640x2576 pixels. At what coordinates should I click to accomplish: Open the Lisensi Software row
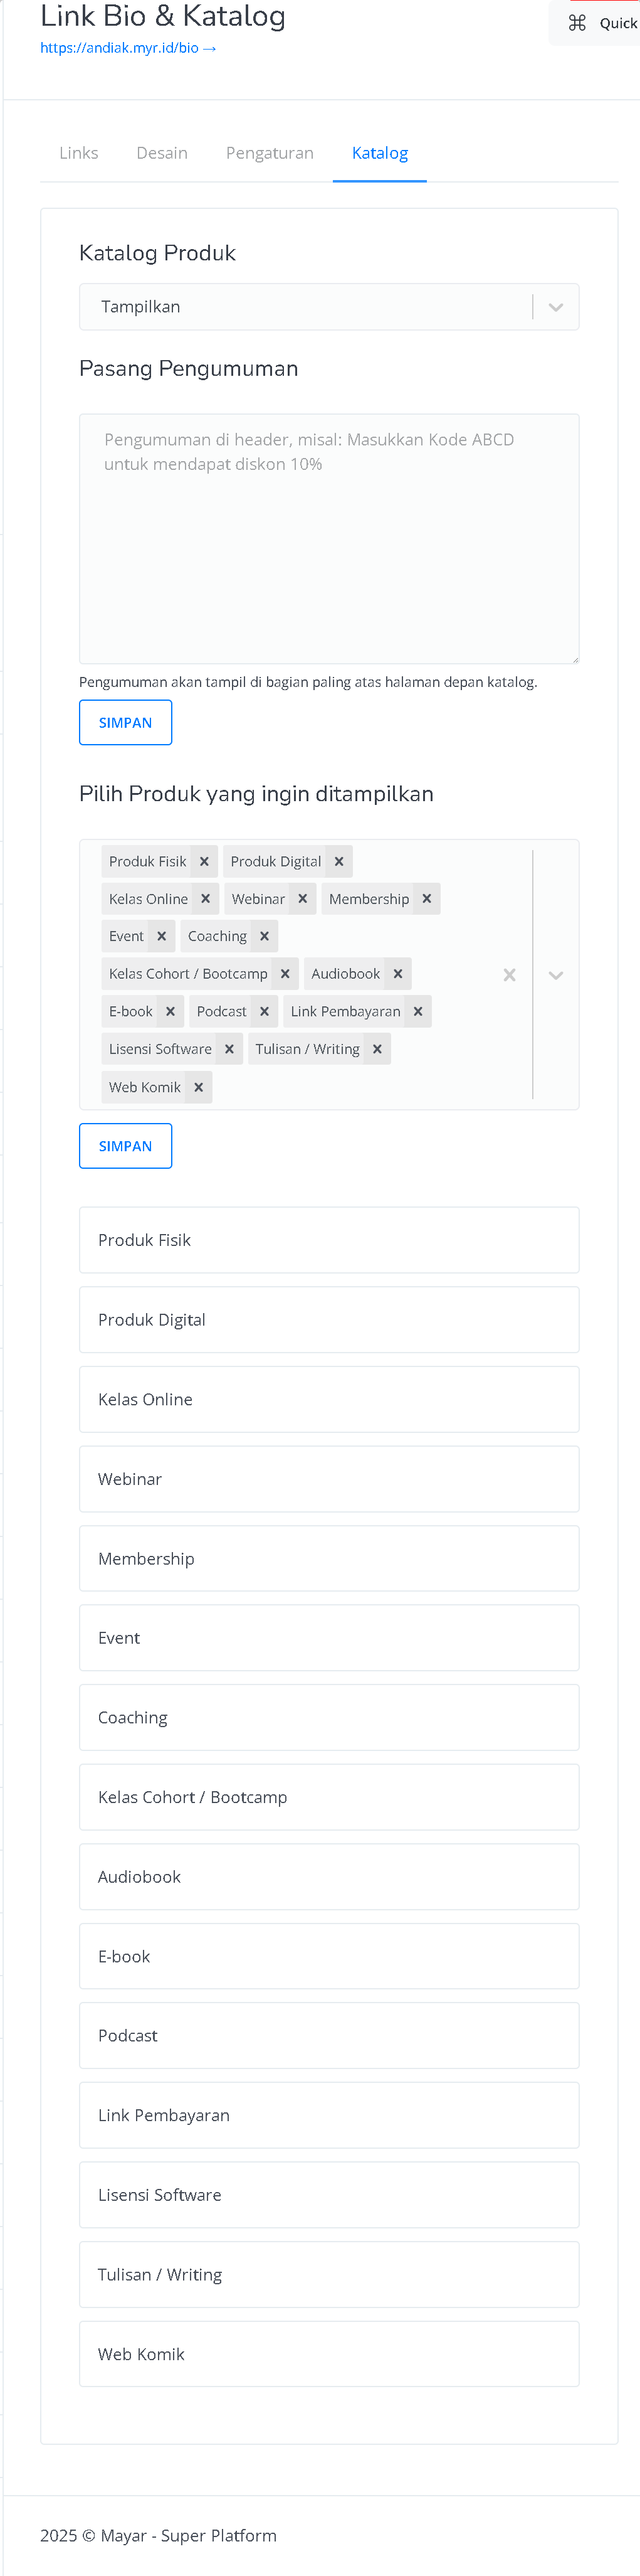pyautogui.click(x=328, y=2195)
